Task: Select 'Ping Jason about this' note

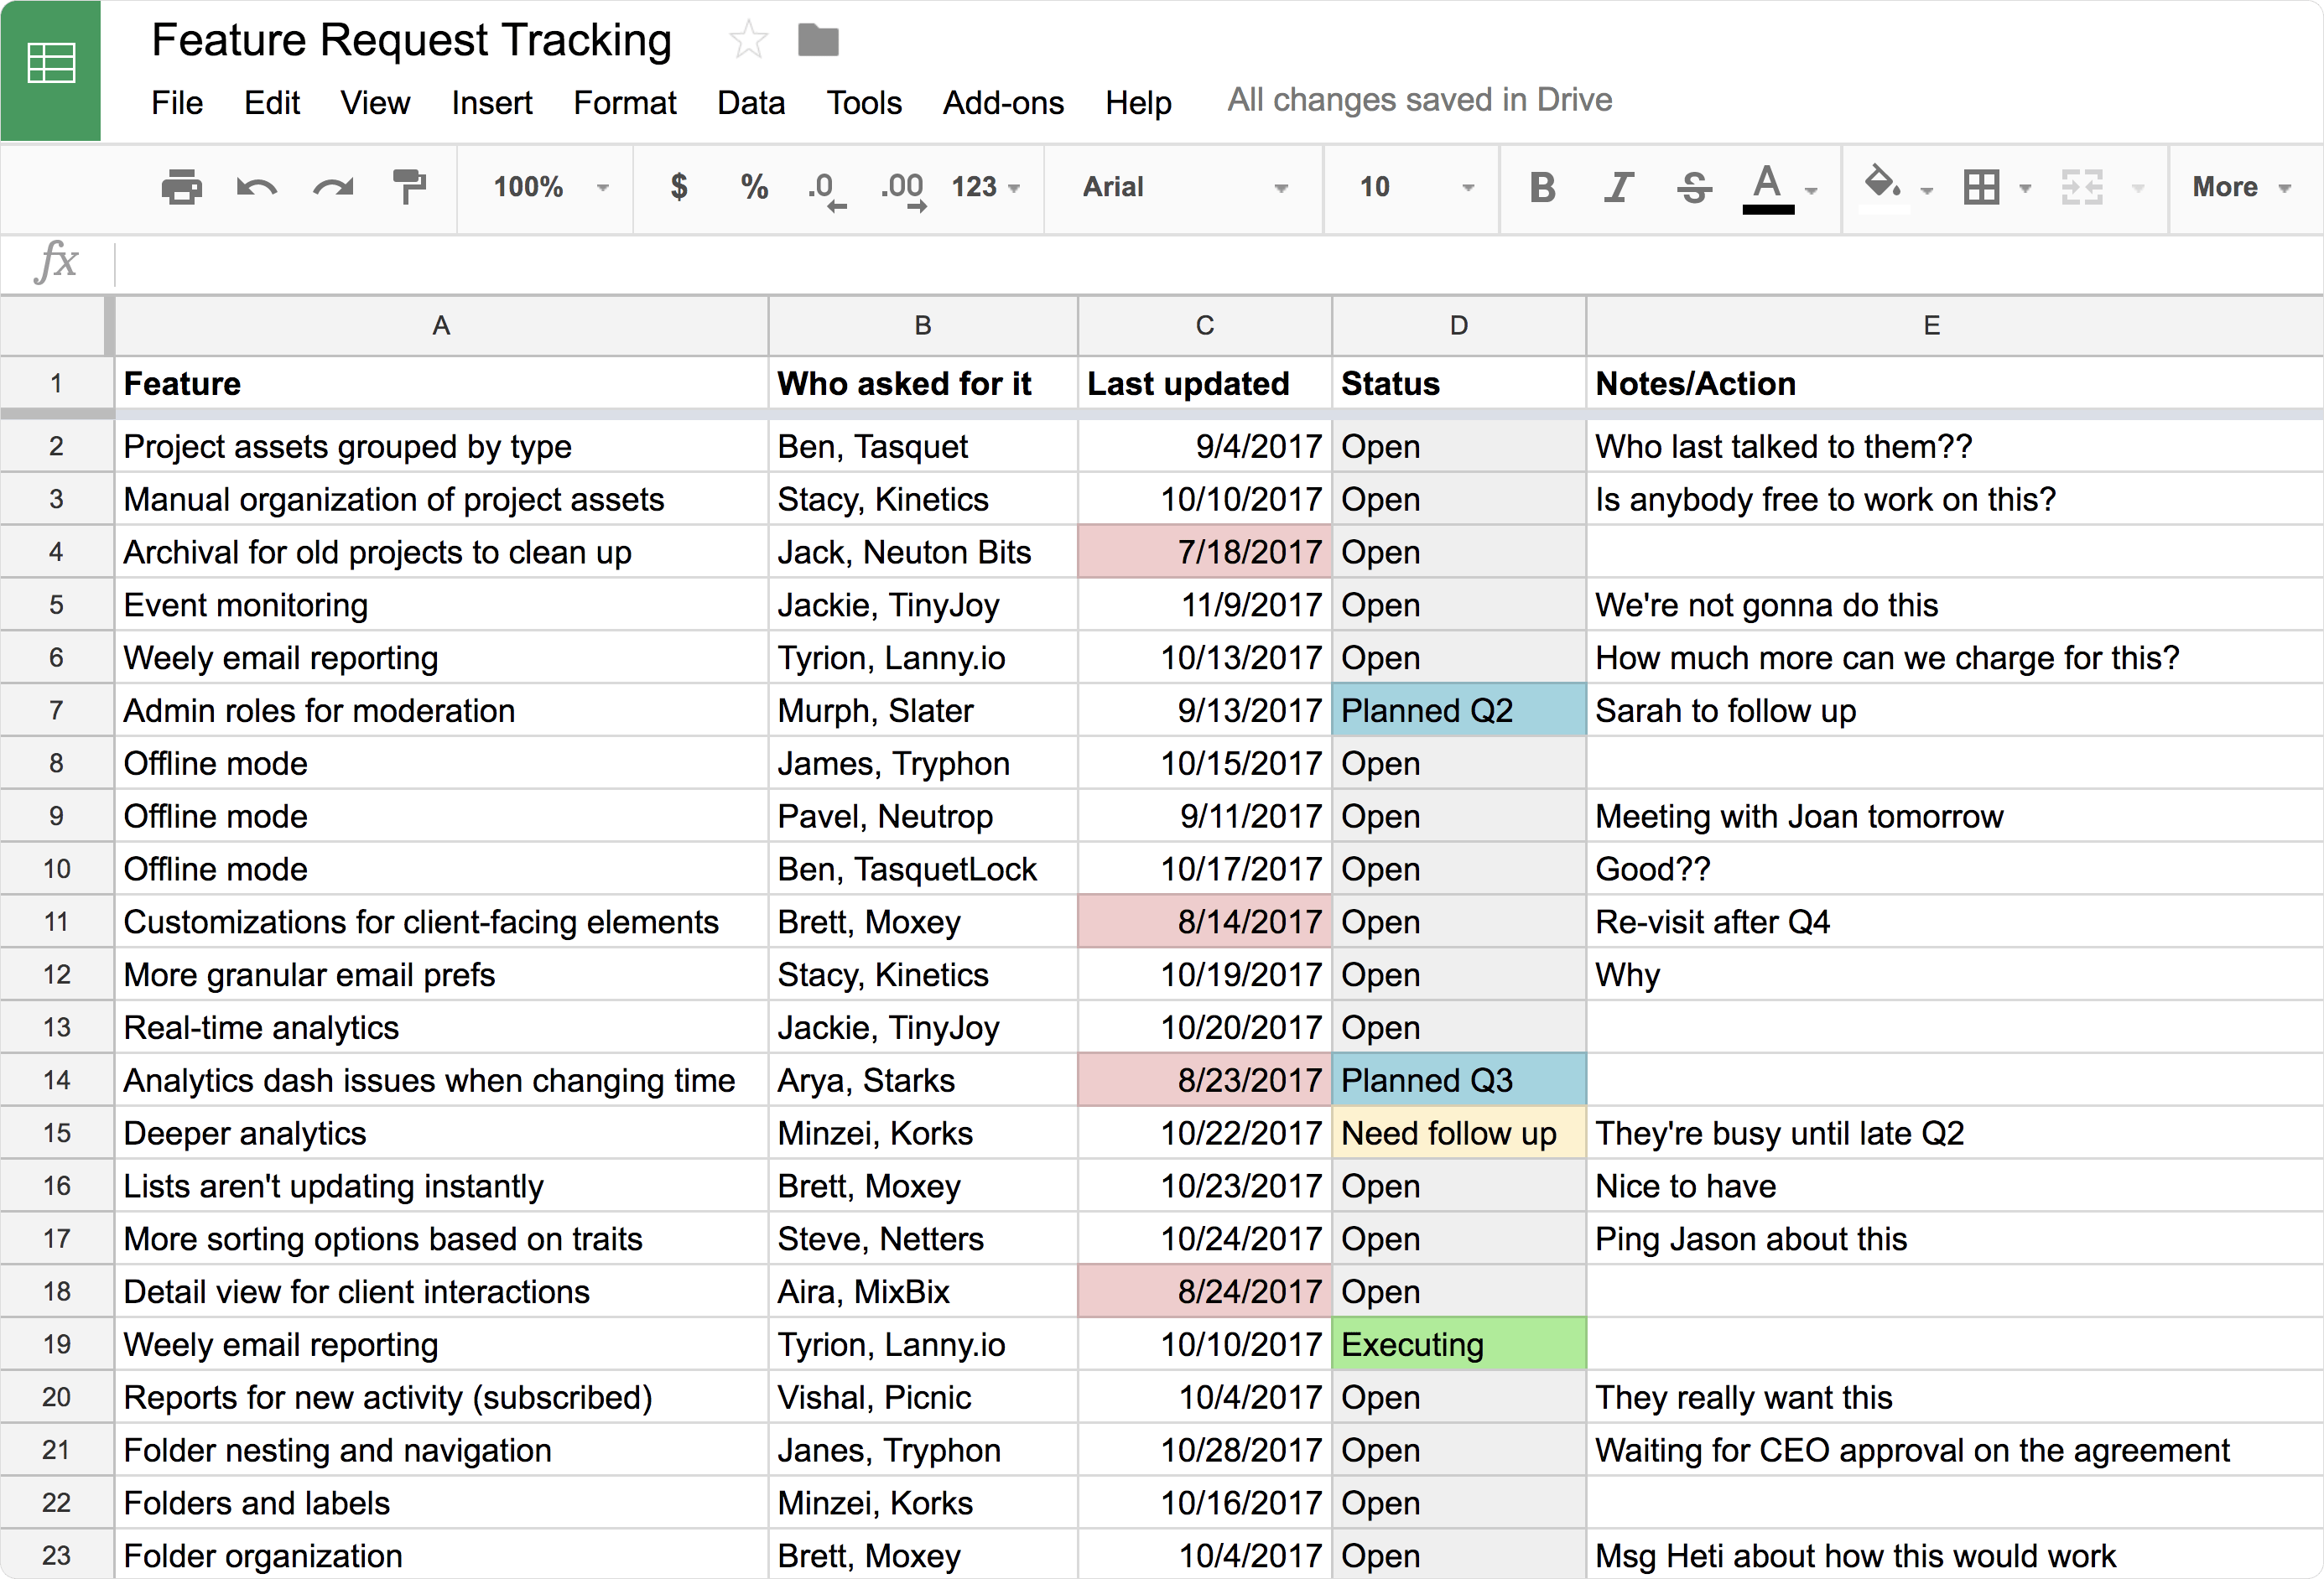Action: click(x=1954, y=1239)
